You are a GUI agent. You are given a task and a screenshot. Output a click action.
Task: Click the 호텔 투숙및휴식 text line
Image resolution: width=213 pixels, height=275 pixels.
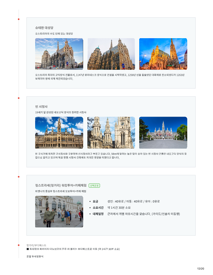pos(35,256)
